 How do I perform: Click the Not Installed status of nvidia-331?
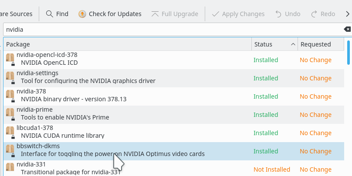(x=272, y=169)
